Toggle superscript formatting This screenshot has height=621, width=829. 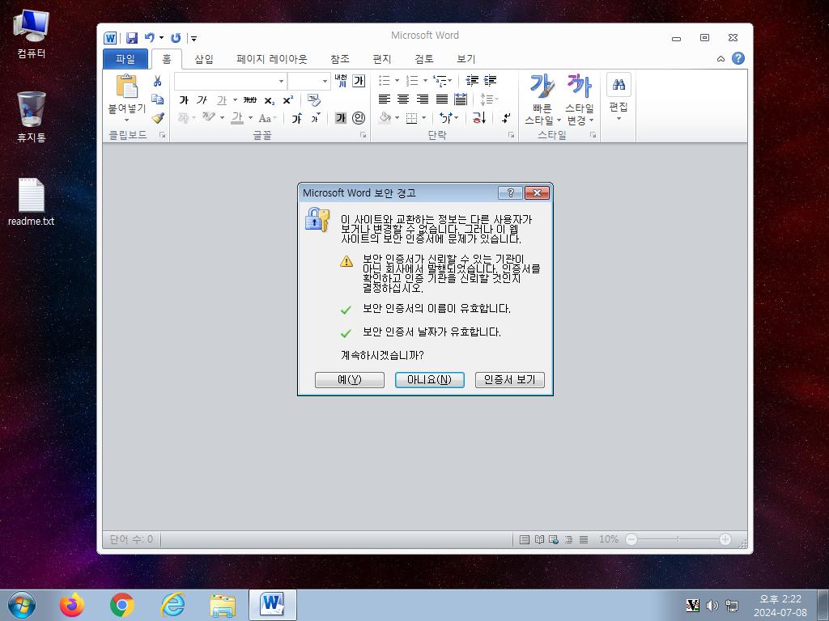point(287,99)
